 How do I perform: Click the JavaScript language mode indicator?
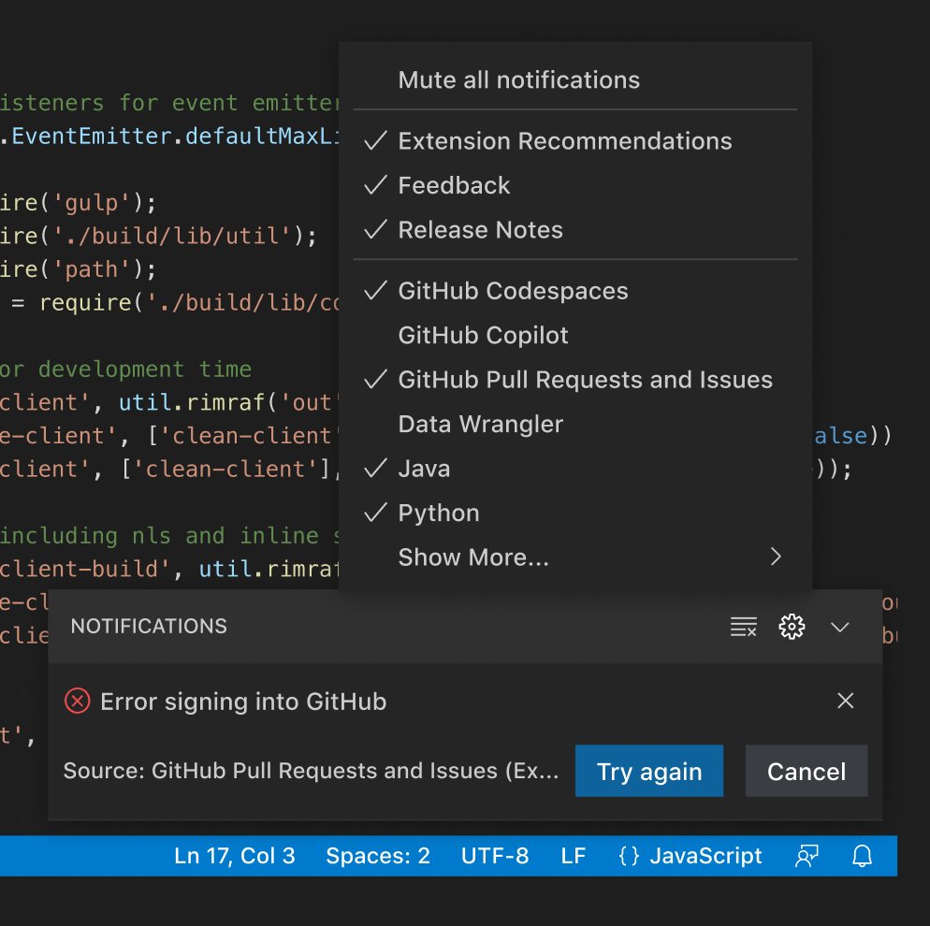(x=690, y=856)
